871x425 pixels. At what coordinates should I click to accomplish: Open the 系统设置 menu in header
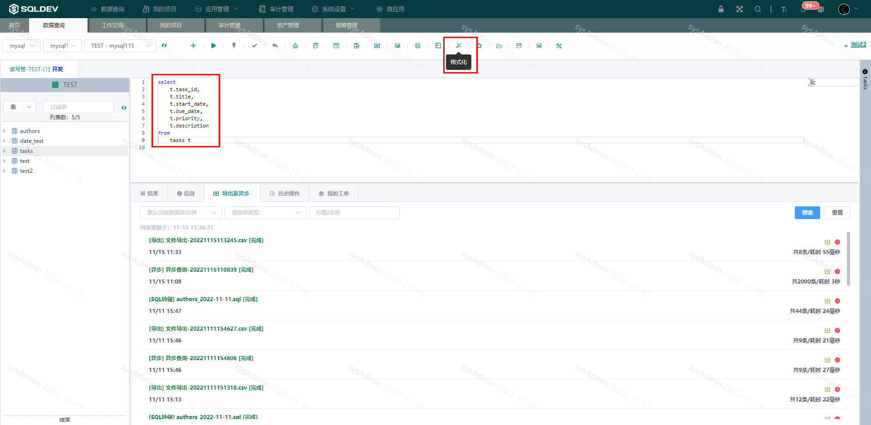(333, 9)
